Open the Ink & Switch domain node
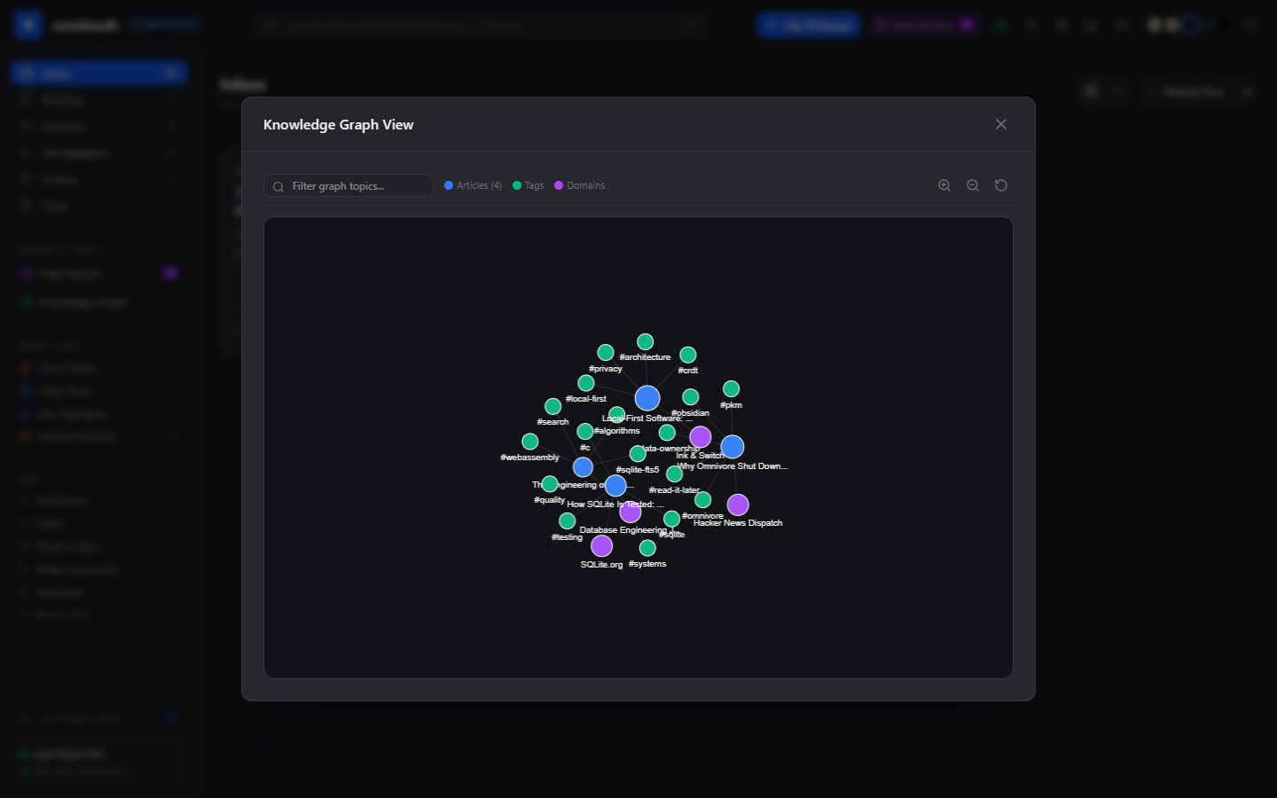The image size is (1277, 798). click(701, 437)
